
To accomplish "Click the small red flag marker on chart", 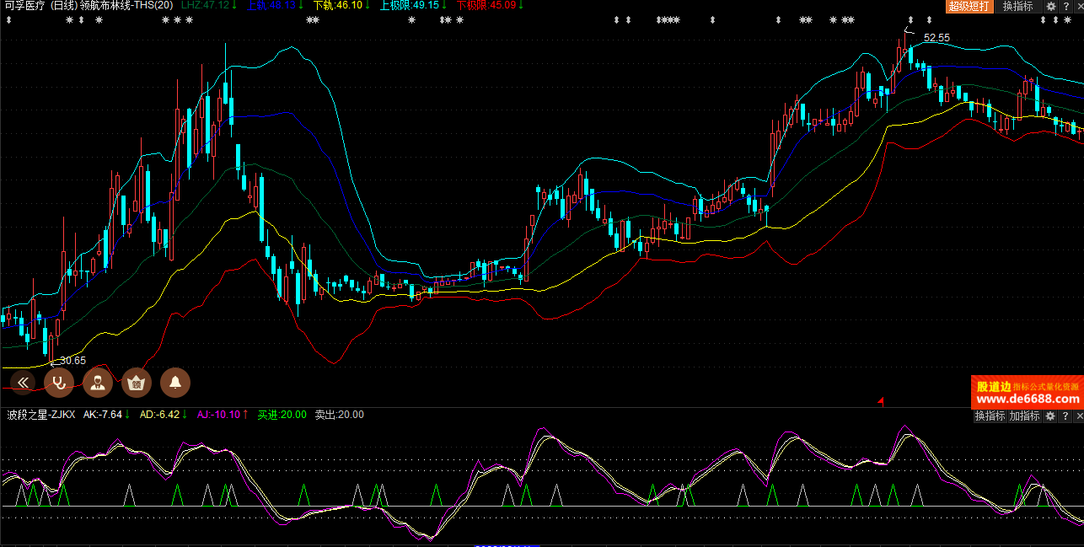I will (x=881, y=401).
